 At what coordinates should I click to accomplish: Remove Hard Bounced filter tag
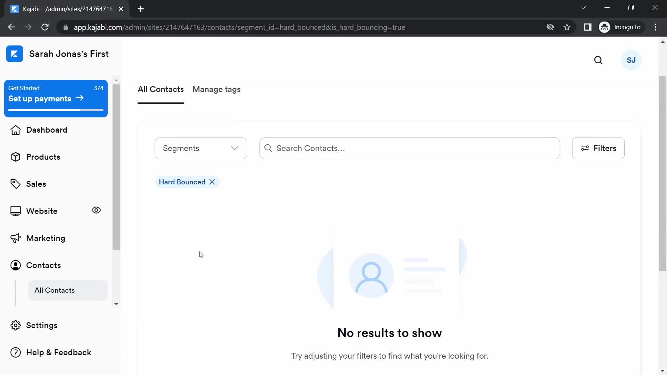pos(213,182)
